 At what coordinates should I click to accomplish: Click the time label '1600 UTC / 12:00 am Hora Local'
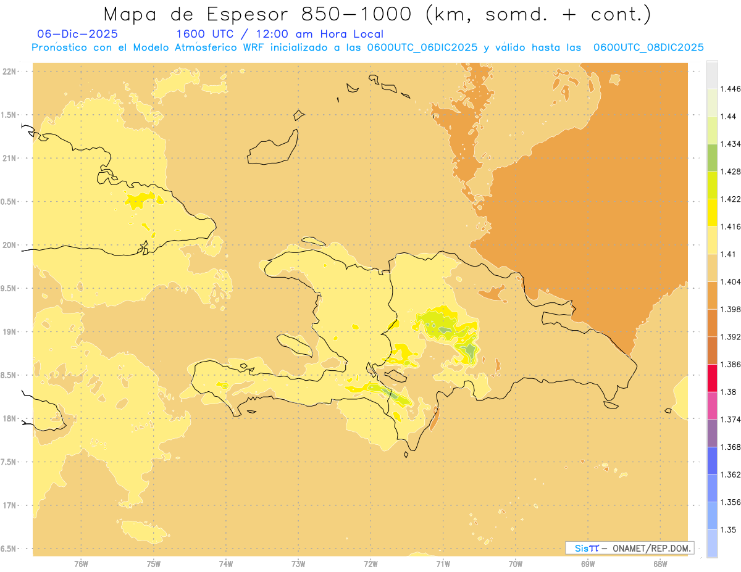(280, 35)
